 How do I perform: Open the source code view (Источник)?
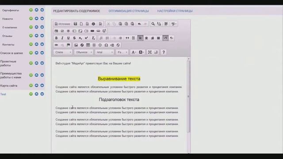pyautogui.click(x=62, y=24)
